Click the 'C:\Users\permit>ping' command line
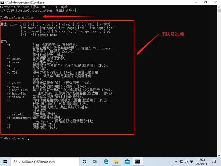 [17, 17]
